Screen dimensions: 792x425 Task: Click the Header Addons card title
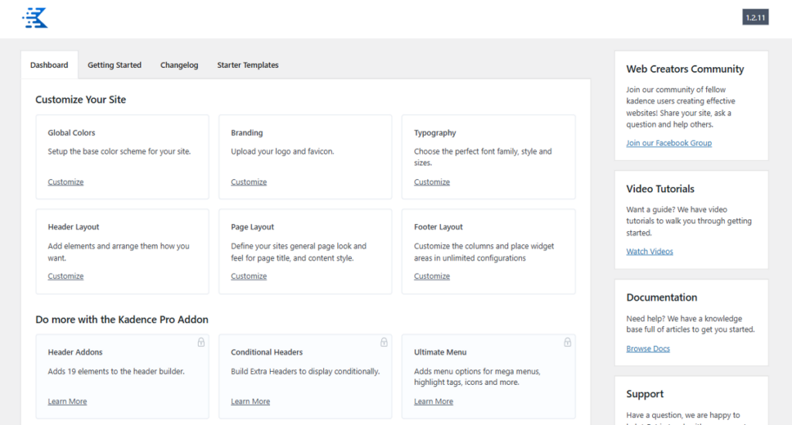75,352
